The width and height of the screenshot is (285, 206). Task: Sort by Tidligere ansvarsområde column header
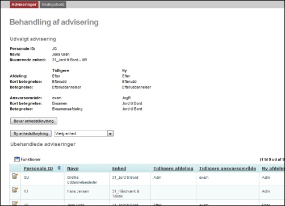(228, 169)
